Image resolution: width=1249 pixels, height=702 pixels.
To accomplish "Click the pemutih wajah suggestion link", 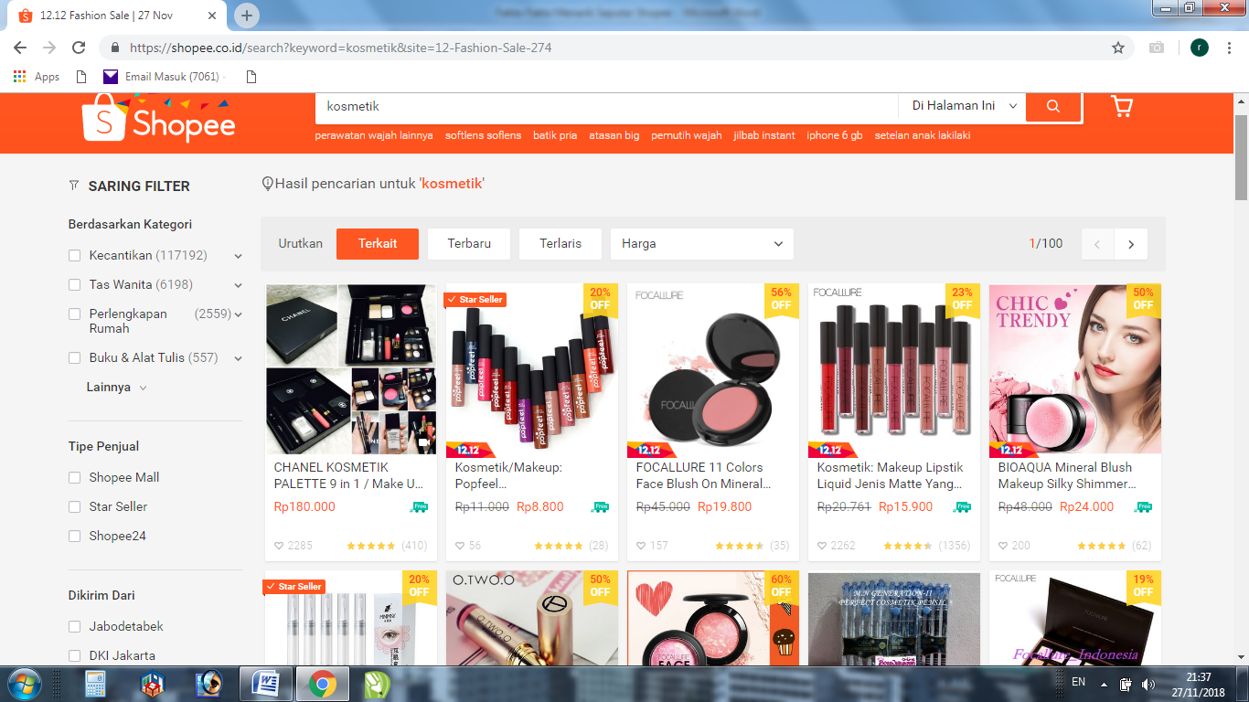I will tap(686, 135).
